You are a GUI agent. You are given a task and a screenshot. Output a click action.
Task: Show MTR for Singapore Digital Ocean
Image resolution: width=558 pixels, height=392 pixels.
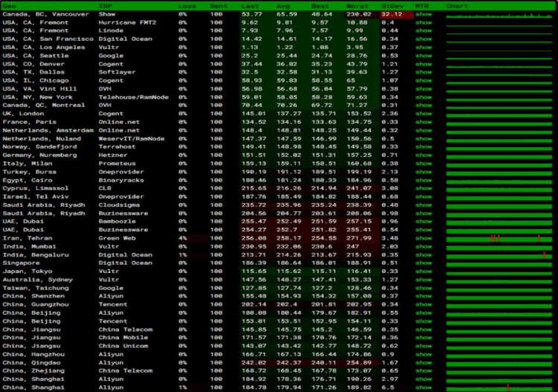click(423, 263)
